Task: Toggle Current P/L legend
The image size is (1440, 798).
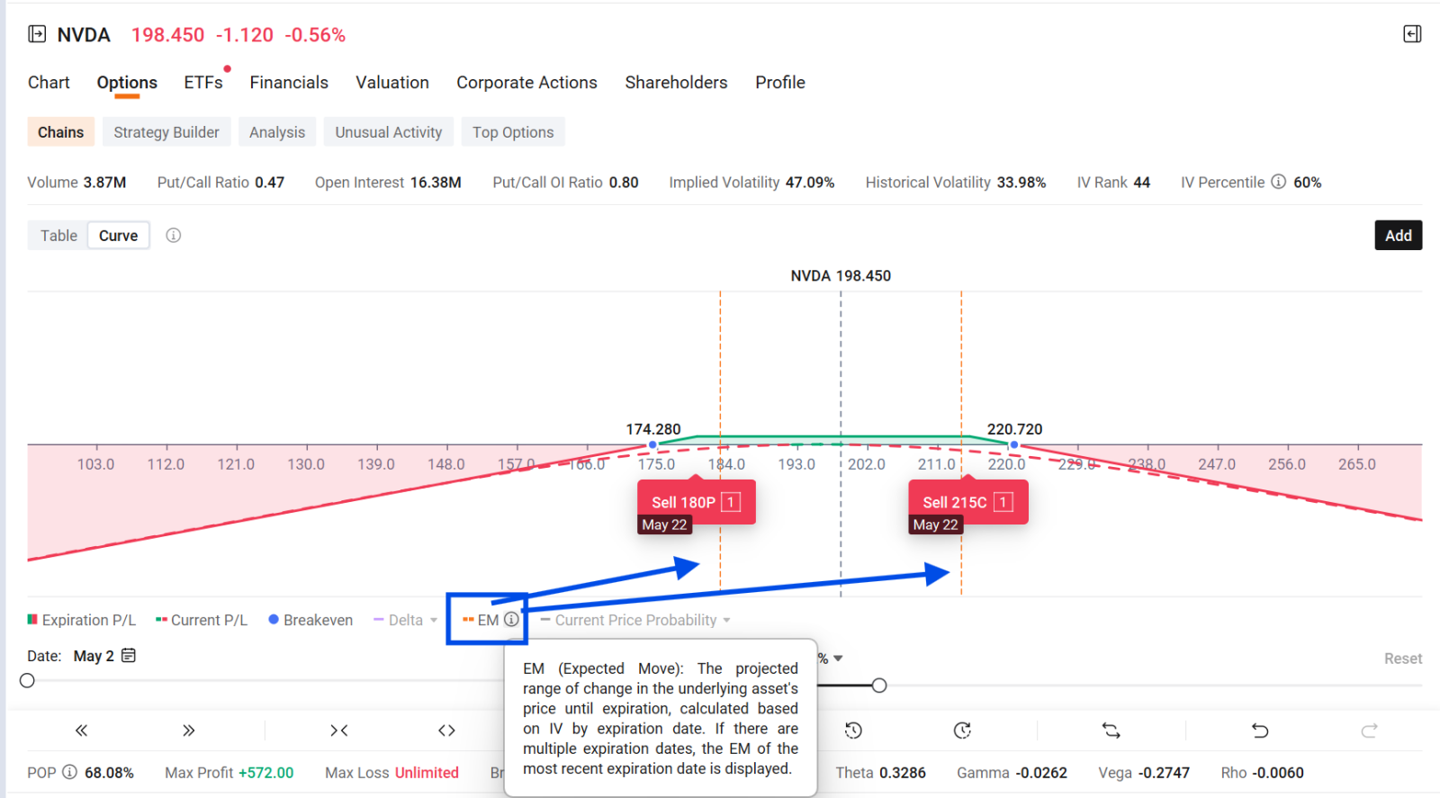Action: click(x=202, y=620)
